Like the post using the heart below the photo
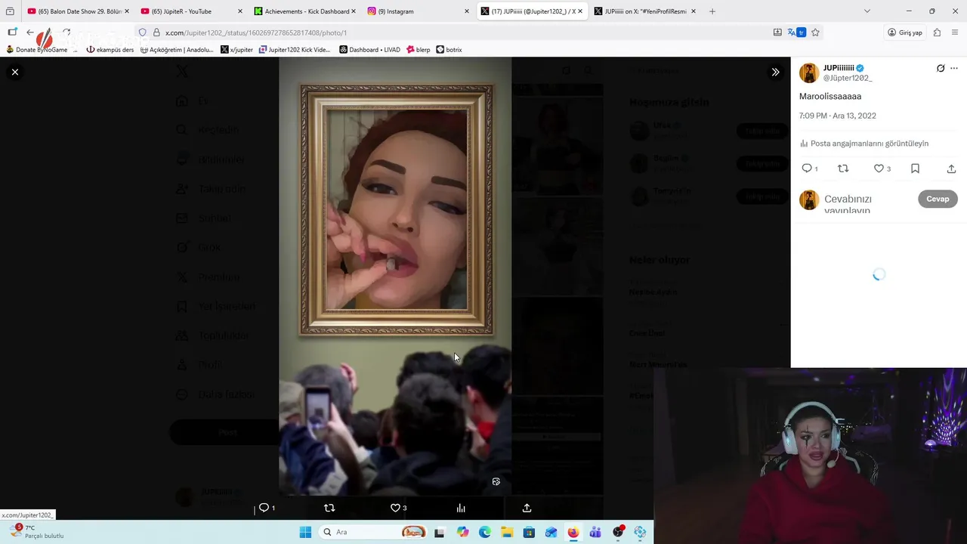Viewport: 967px width, 544px height. (395, 508)
